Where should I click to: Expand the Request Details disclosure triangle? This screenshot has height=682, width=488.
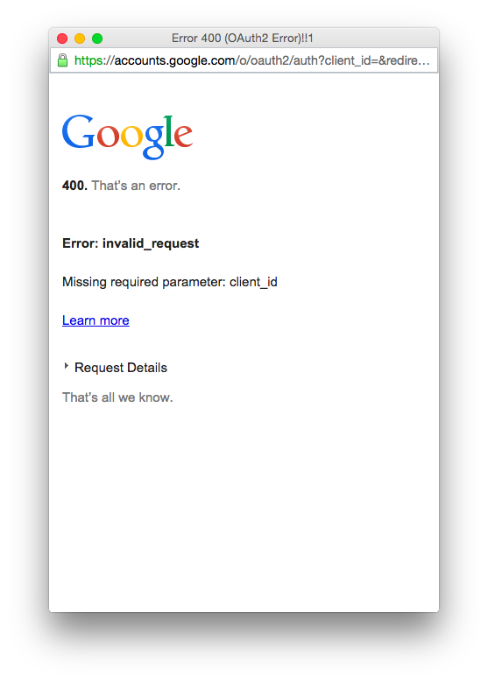coord(67,366)
